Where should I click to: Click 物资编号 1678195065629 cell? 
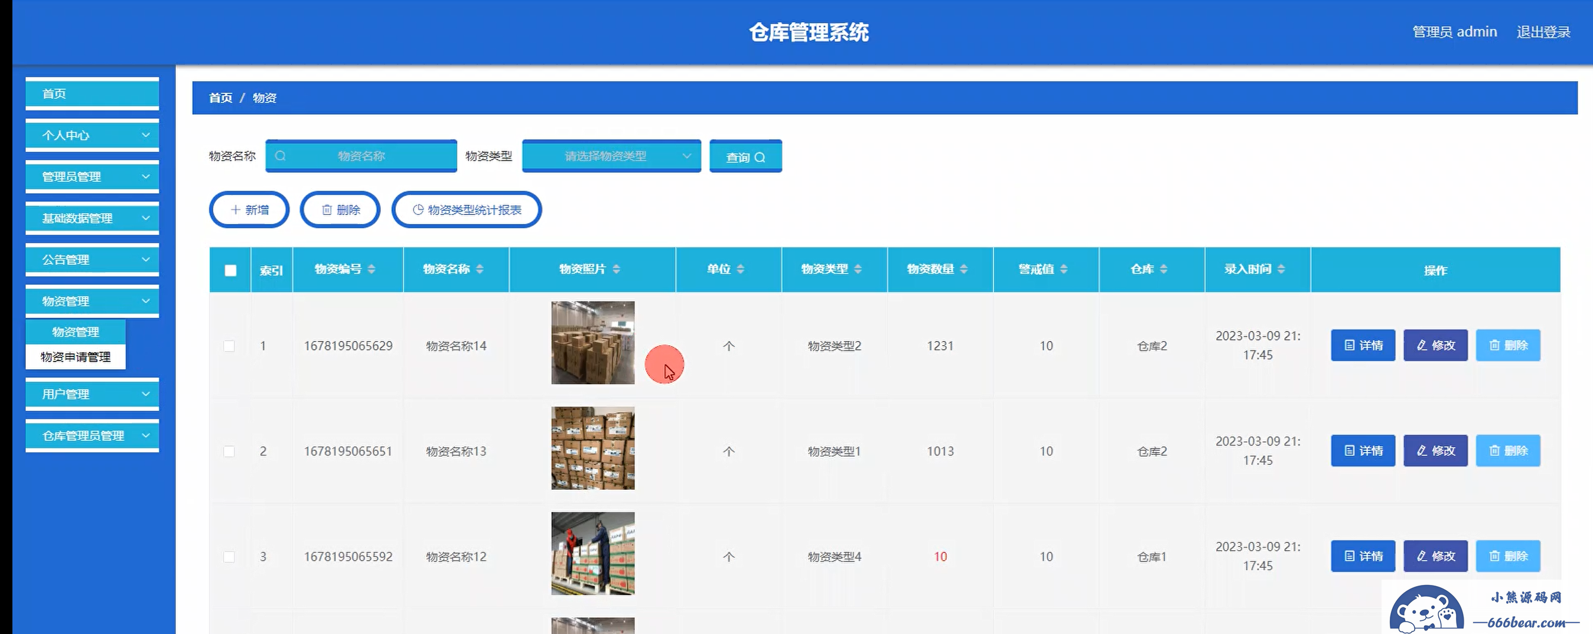pos(348,346)
